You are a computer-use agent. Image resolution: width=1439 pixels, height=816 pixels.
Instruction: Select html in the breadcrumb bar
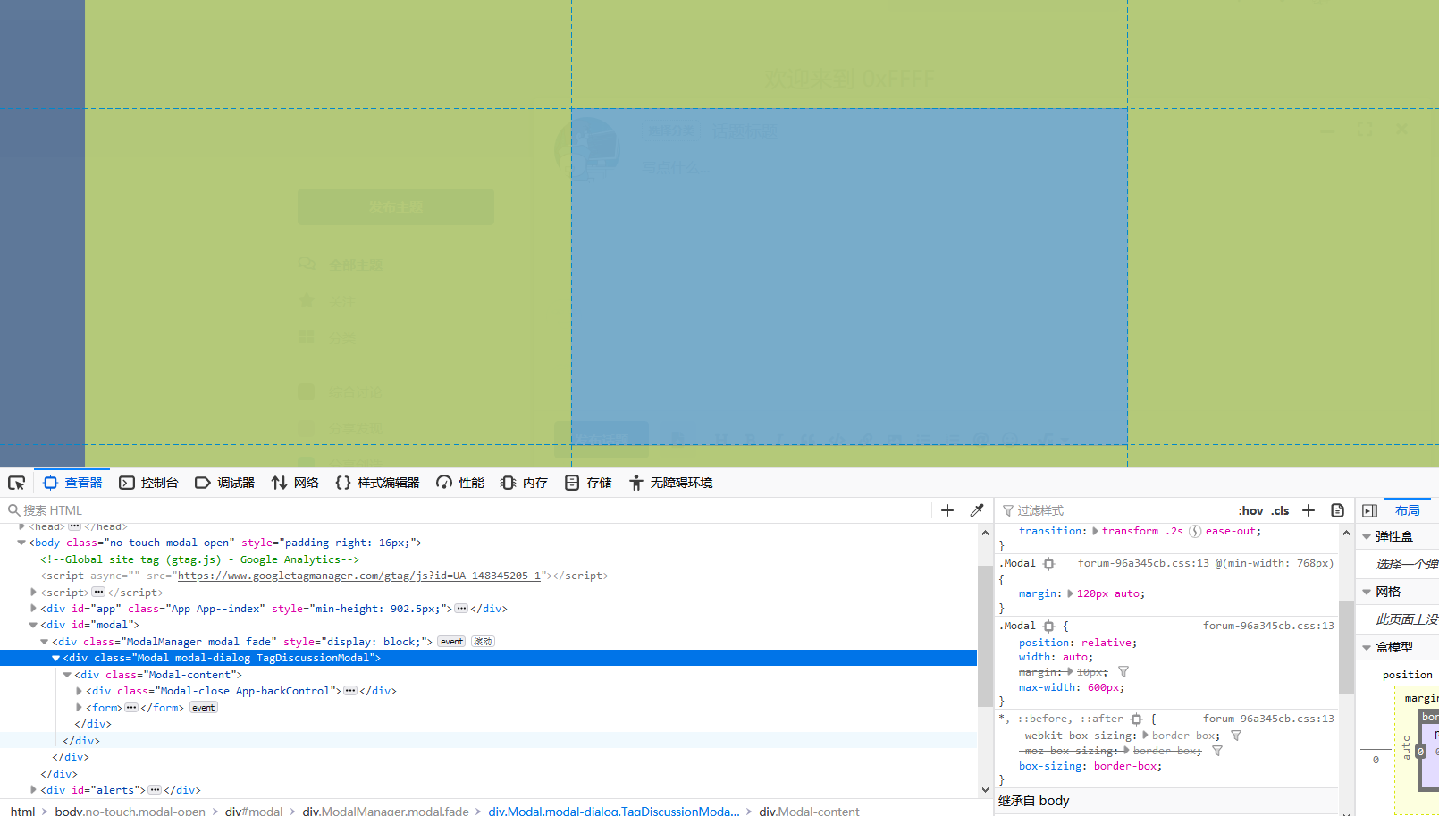coord(23,811)
